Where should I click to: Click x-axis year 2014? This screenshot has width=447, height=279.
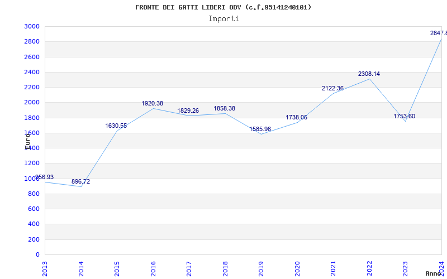pyautogui.click(x=81, y=268)
